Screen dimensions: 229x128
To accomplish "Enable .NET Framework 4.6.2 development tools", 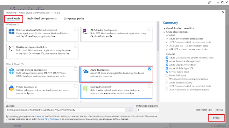I will pyautogui.click(x=167, y=86).
